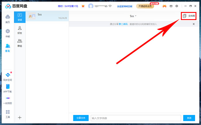Click the 分享文件 share file button
The image size is (201, 125).
tap(81, 118)
